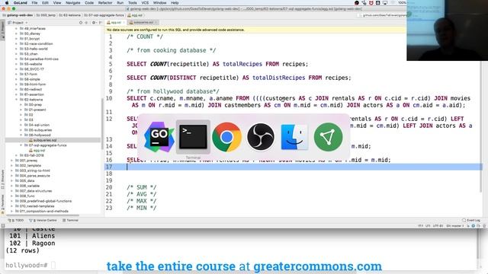This screenshot has width=488, height=274.
Task: Open the File menu
Action: [34, 2]
